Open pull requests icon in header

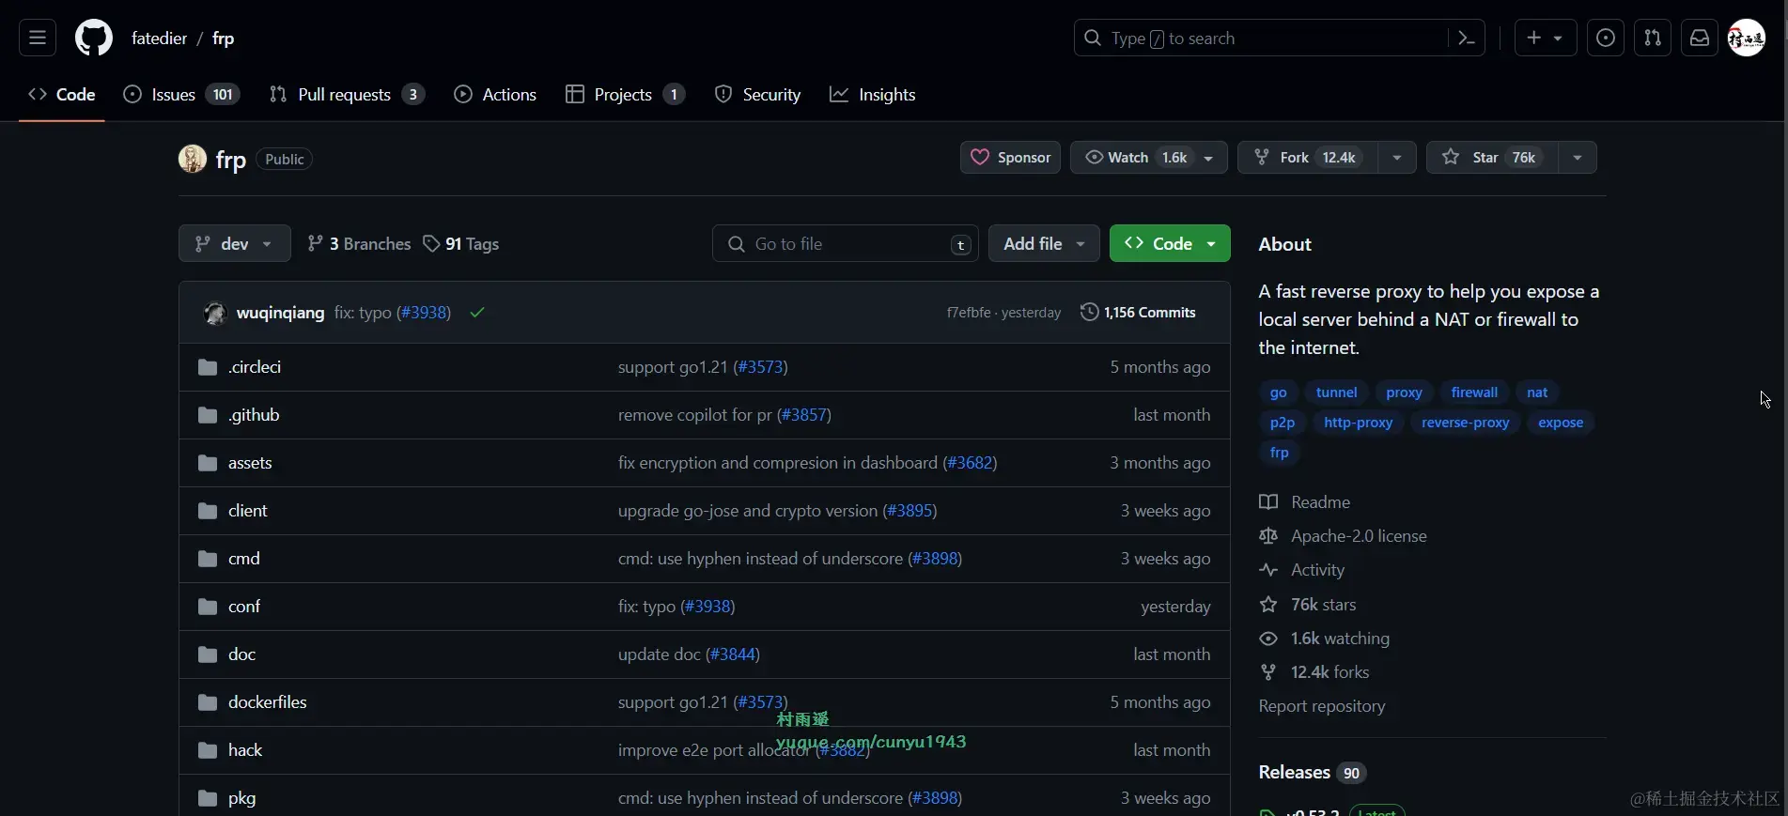pyautogui.click(x=1653, y=38)
